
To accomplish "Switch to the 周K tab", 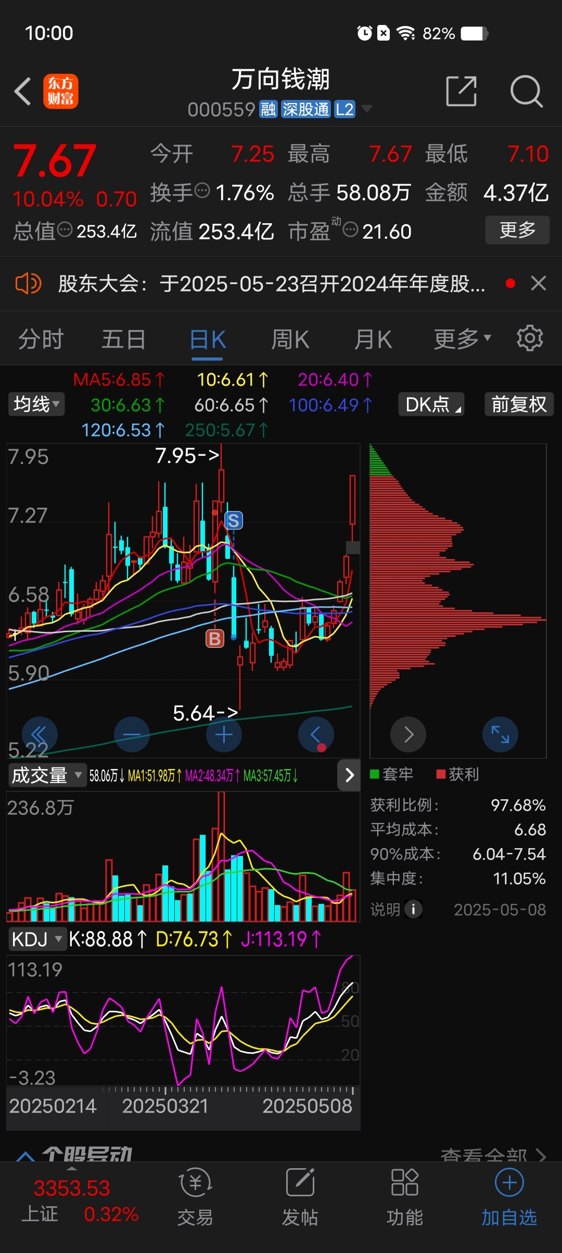I will (x=290, y=339).
